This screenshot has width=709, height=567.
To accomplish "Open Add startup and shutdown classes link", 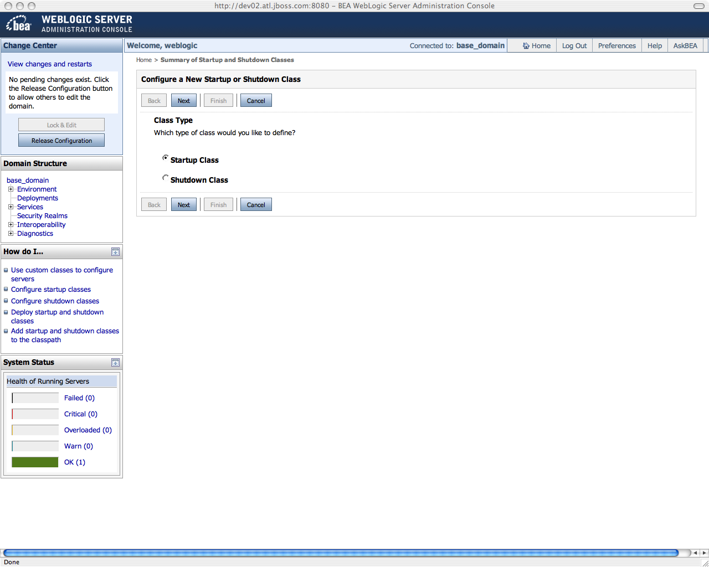I will tap(65, 336).
